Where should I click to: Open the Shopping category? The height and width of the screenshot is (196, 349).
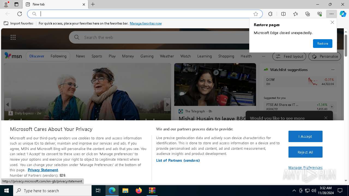coord(226,56)
